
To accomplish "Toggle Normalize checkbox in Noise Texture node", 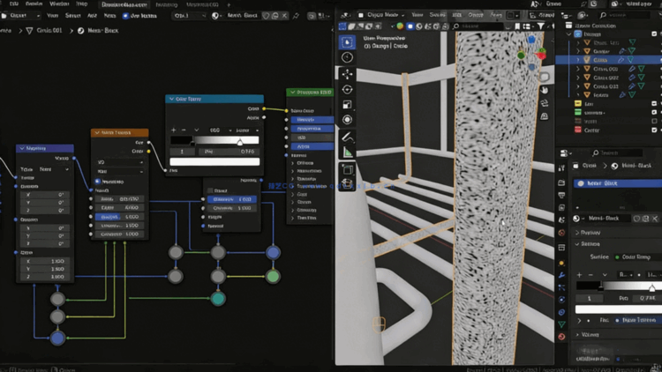I will (97, 182).
